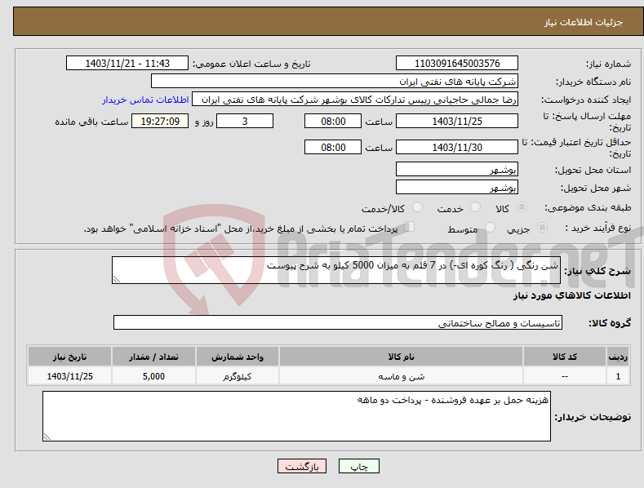The image size is (644, 488).
Task: Click the buyer name field شرکت پایانه های نفتی ایران
Action: 335,81
